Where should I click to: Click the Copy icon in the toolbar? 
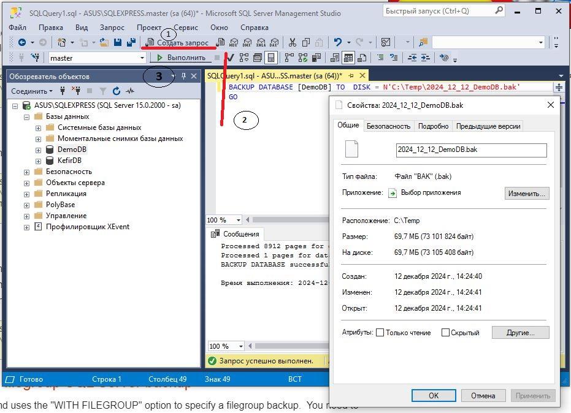coord(306,42)
